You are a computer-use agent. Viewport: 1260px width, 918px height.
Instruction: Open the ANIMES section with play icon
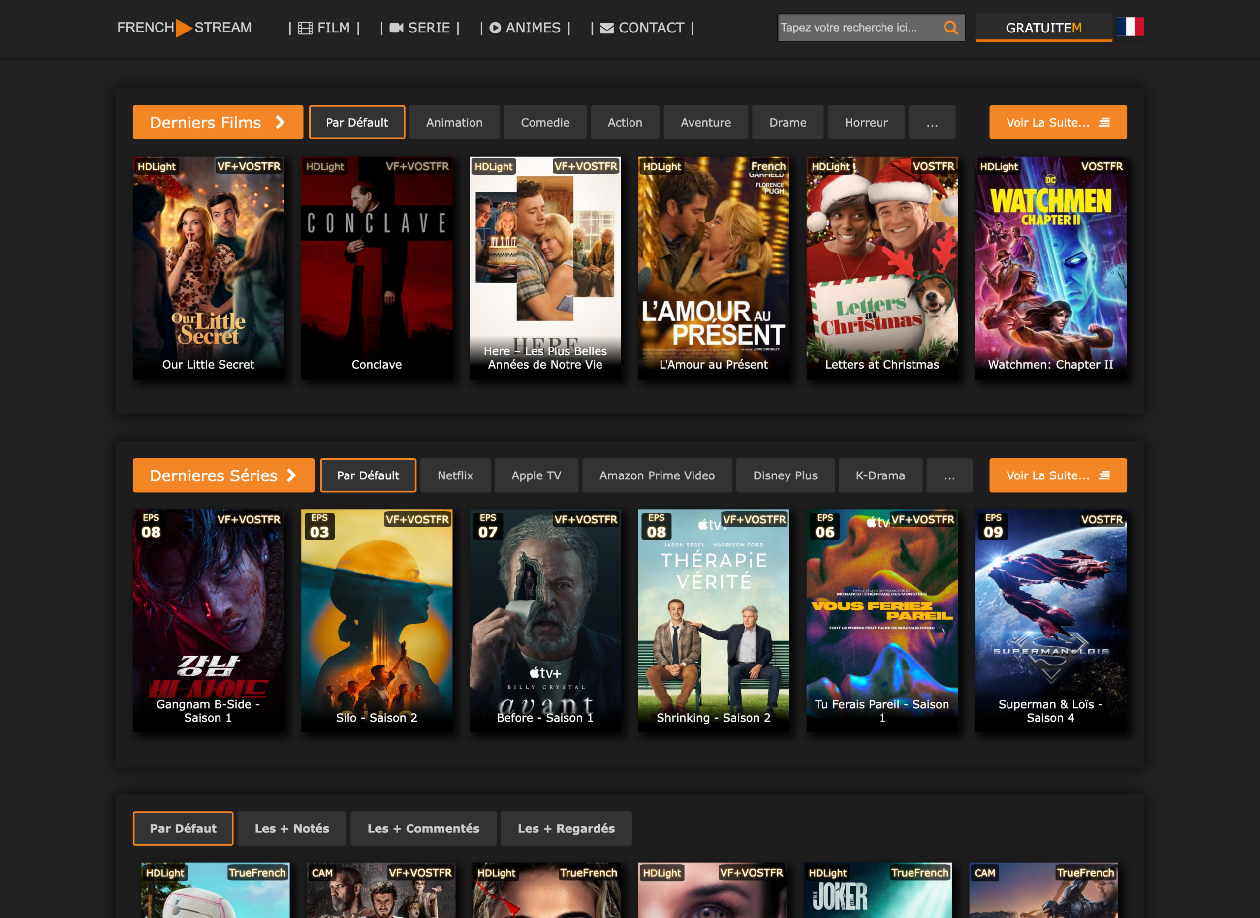click(525, 28)
